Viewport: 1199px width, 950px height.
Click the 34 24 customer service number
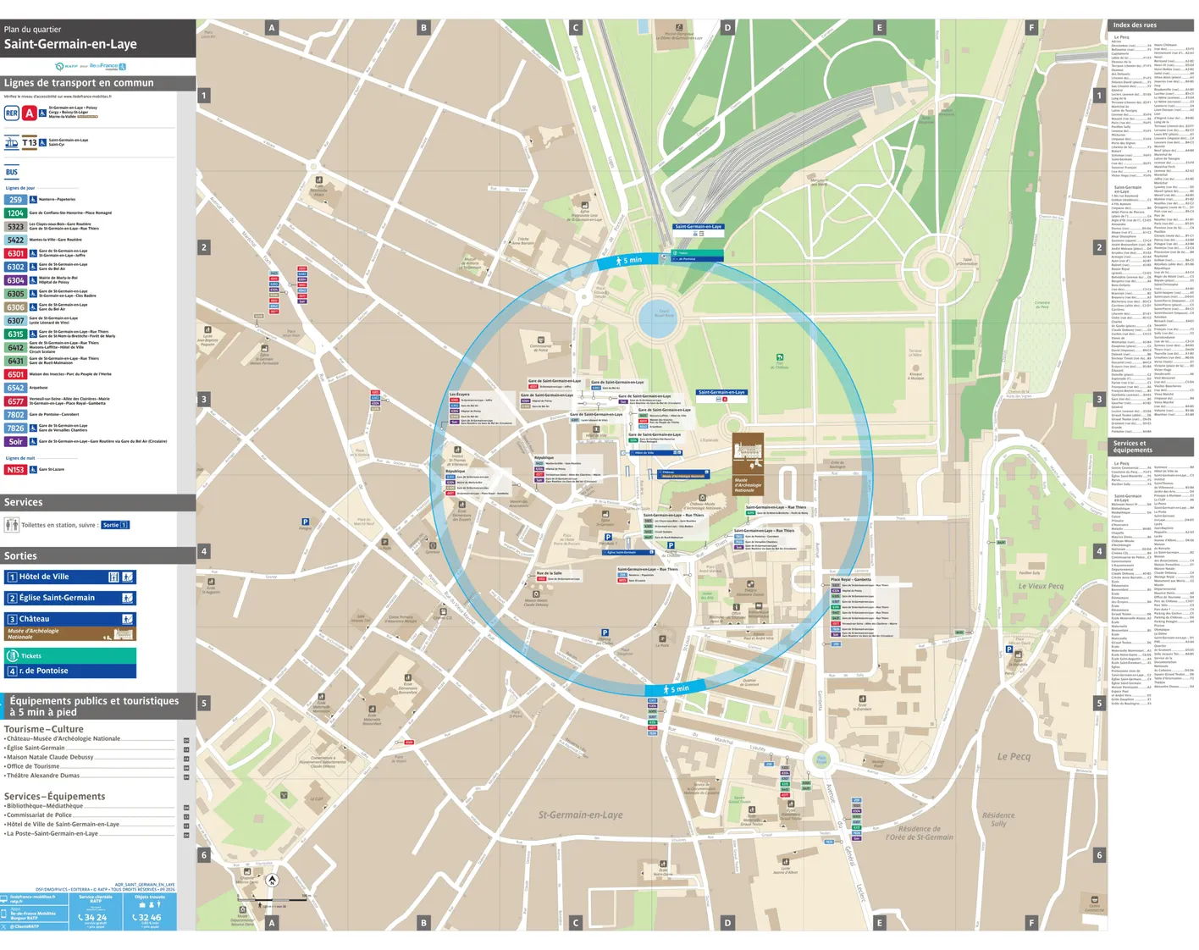coord(96,918)
